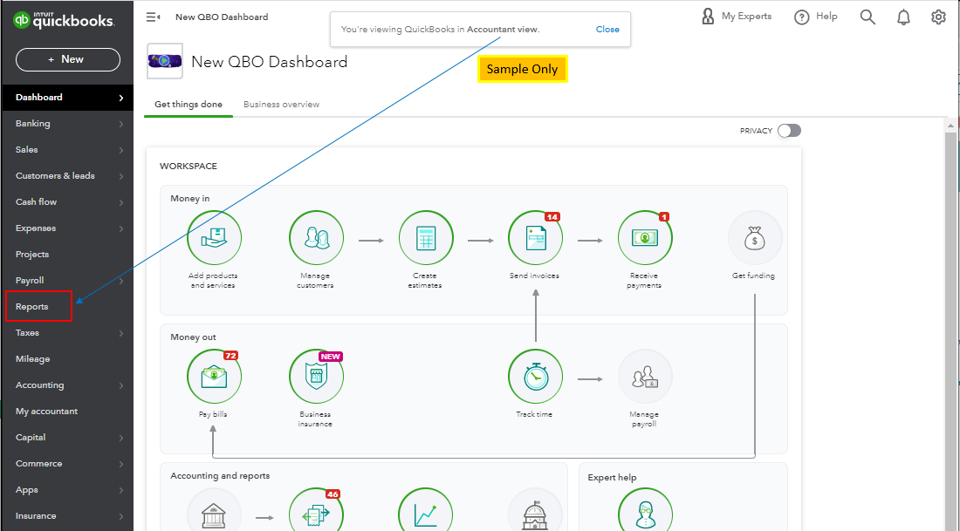Click the capitol building icon in Accounting and reports
The width and height of the screenshot is (960, 531).
click(x=535, y=509)
